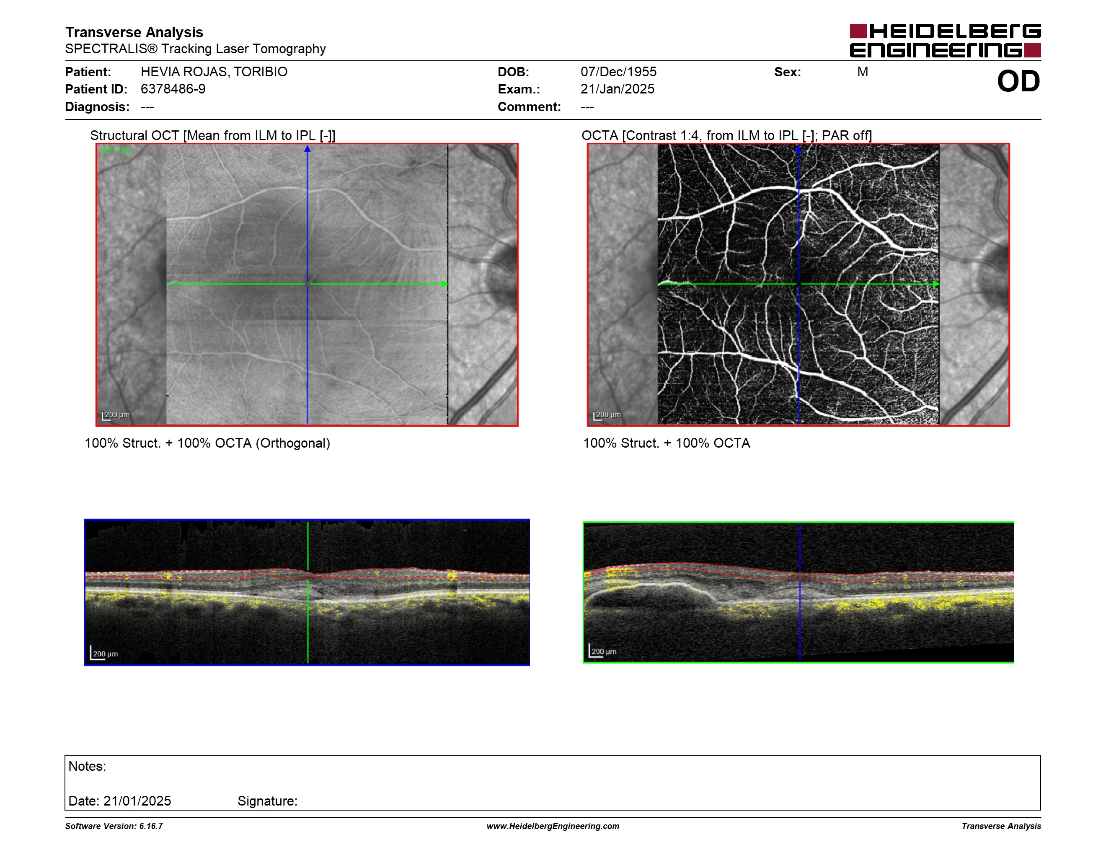Click the Structural OCT caption text

pos(213,136)
